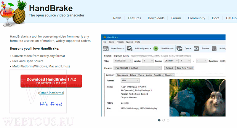237x128 pixels.
Task: Expand the Presets Fast 1080p30 selector
Action: click(x=137, y=68)
